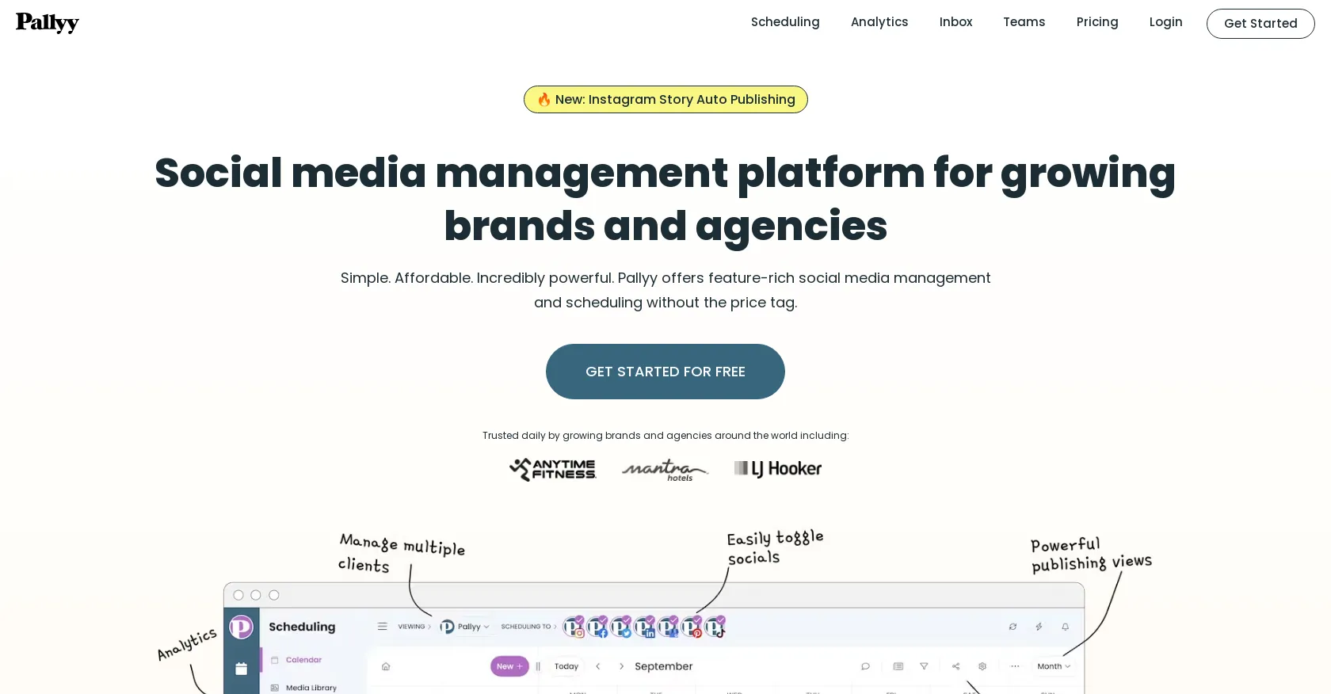The width and height of the screenshot is (1331, 694).
Task: Toggle the TikTok social account
Action: click(715, 627)
